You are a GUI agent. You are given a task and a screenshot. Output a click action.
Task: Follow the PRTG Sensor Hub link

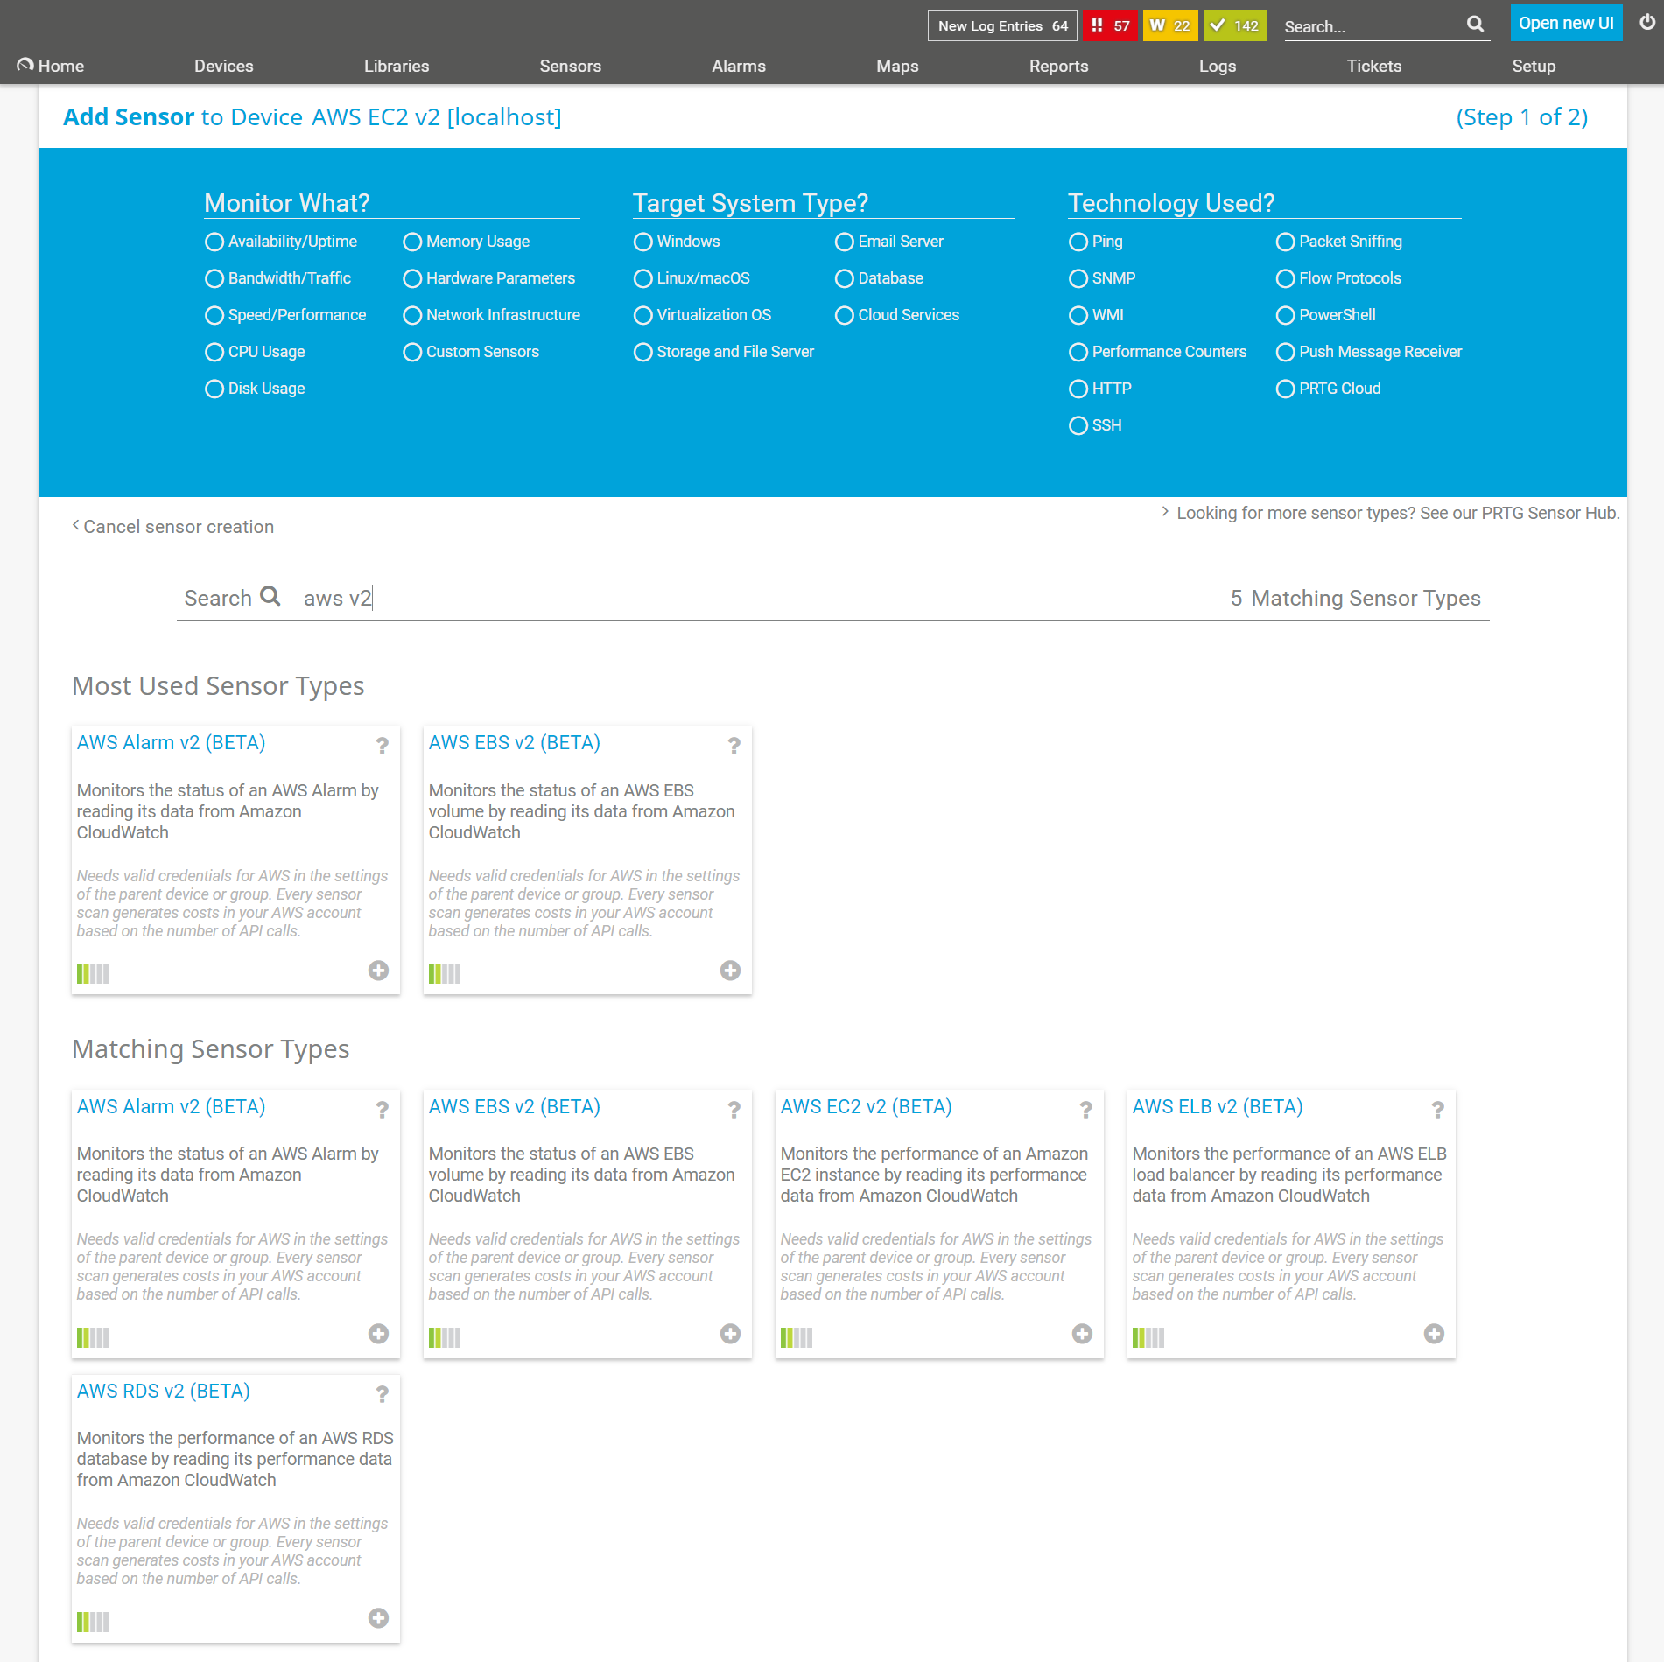pos(1397,513)
